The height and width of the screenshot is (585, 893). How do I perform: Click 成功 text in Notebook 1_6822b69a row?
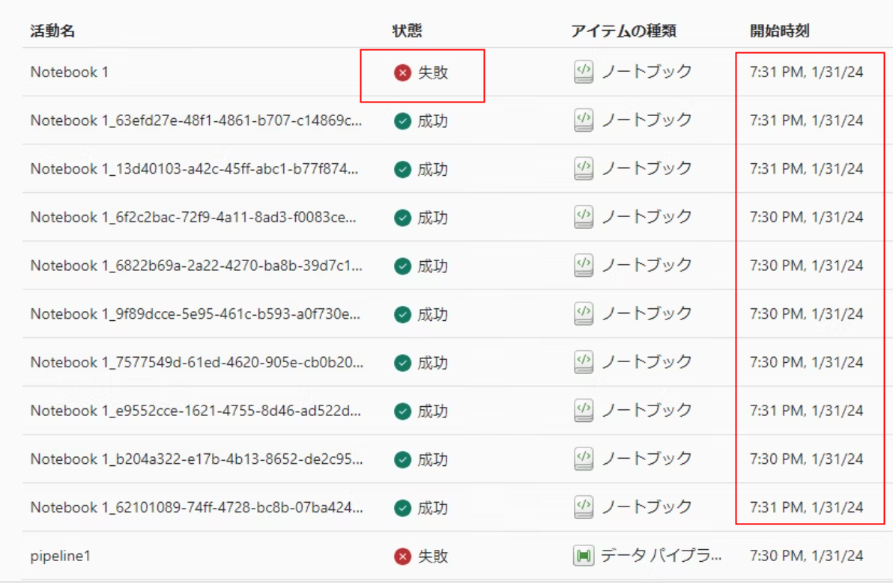click(x=433, y=266)
